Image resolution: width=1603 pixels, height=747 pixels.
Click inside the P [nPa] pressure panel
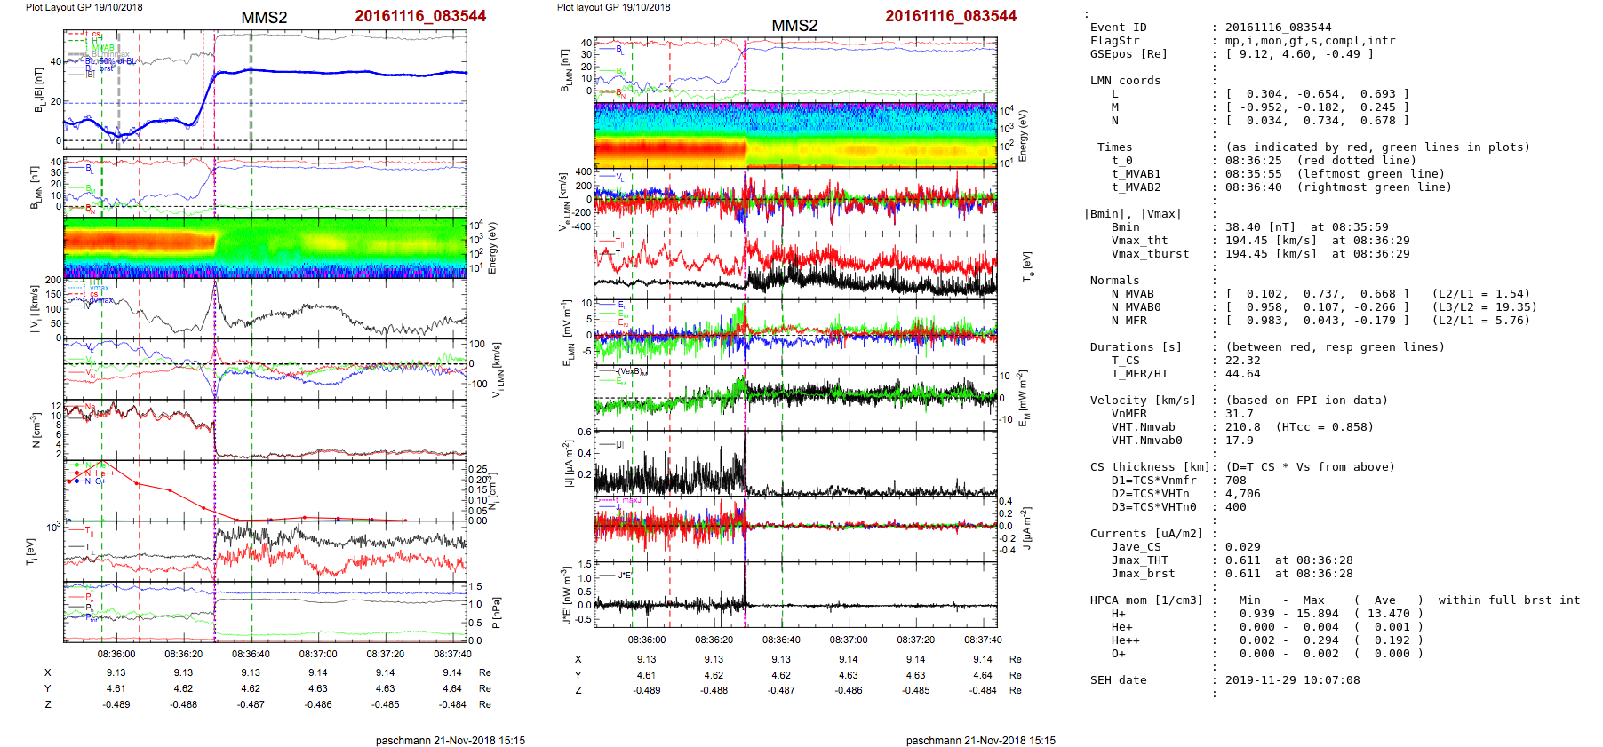(338, 611)
